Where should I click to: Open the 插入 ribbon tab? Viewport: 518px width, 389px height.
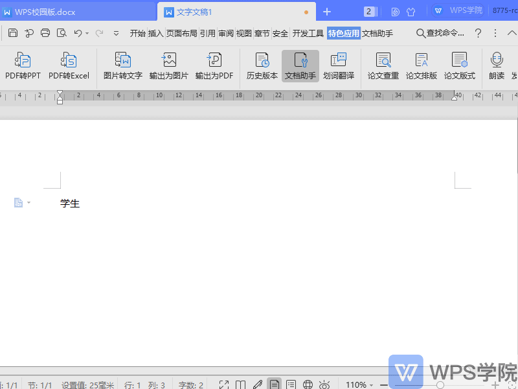155,33
